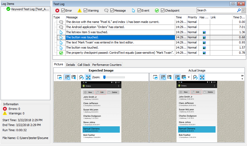247x146 pixels.
Task: Click the hand pan icon in Actual Image toolbar
Action: pyautogui.click(x=163, y=77)
